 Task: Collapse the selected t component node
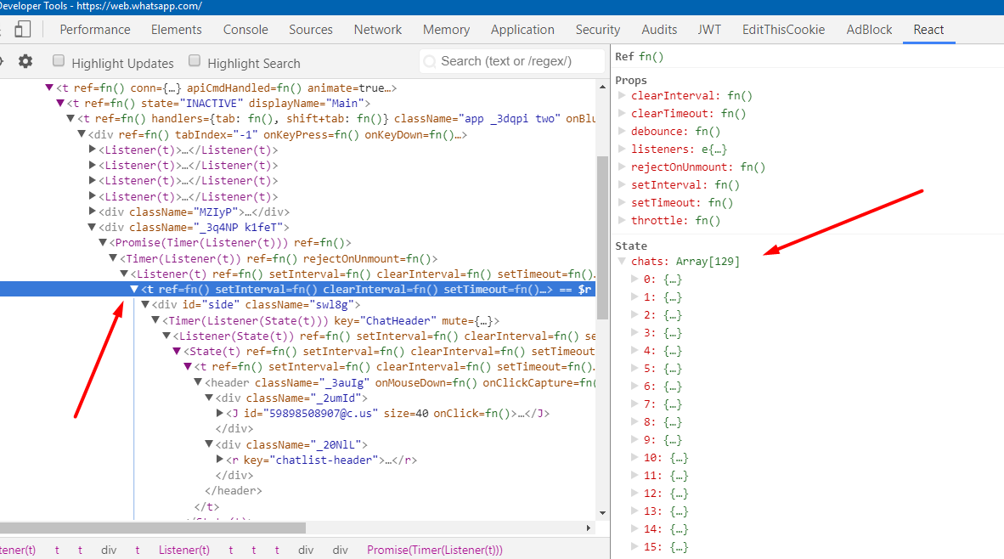coord(134,290)
